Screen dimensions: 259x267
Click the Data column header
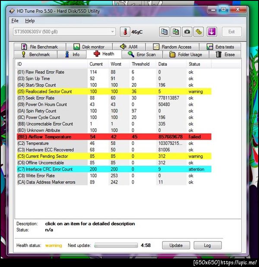[171, 64]
